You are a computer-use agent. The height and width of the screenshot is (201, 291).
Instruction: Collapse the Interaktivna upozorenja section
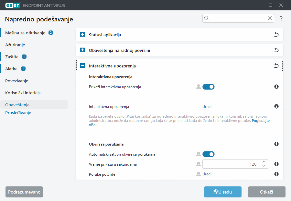(82, 65)
